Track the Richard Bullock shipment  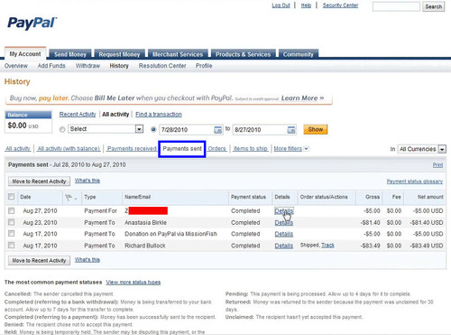tap(327, 246)
